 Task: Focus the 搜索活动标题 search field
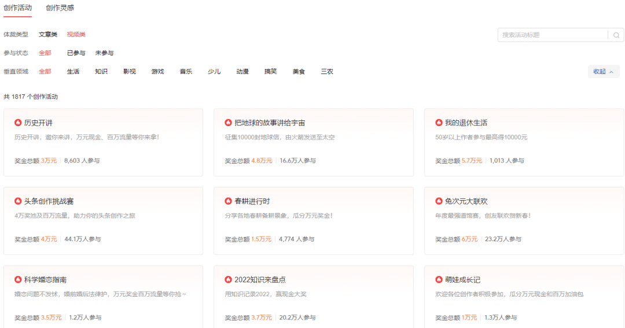[553, 35]
